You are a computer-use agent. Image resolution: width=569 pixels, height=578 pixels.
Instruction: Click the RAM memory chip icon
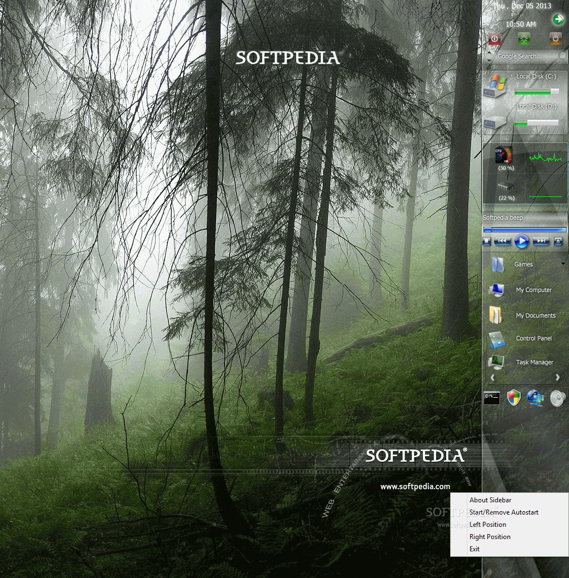[505, 187]
